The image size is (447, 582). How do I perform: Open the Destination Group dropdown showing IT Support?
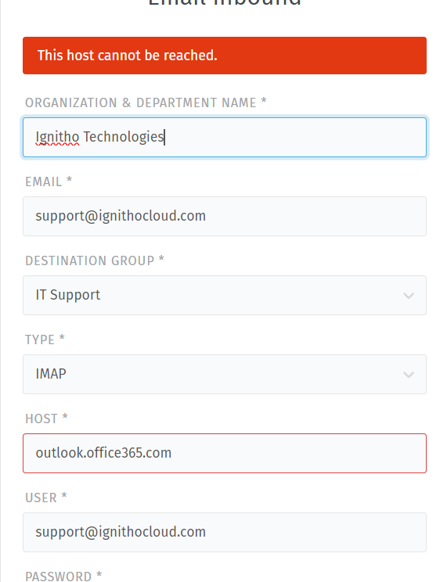tap(225, 296)
